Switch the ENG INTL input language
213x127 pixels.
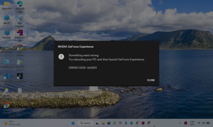click(192, 123)
